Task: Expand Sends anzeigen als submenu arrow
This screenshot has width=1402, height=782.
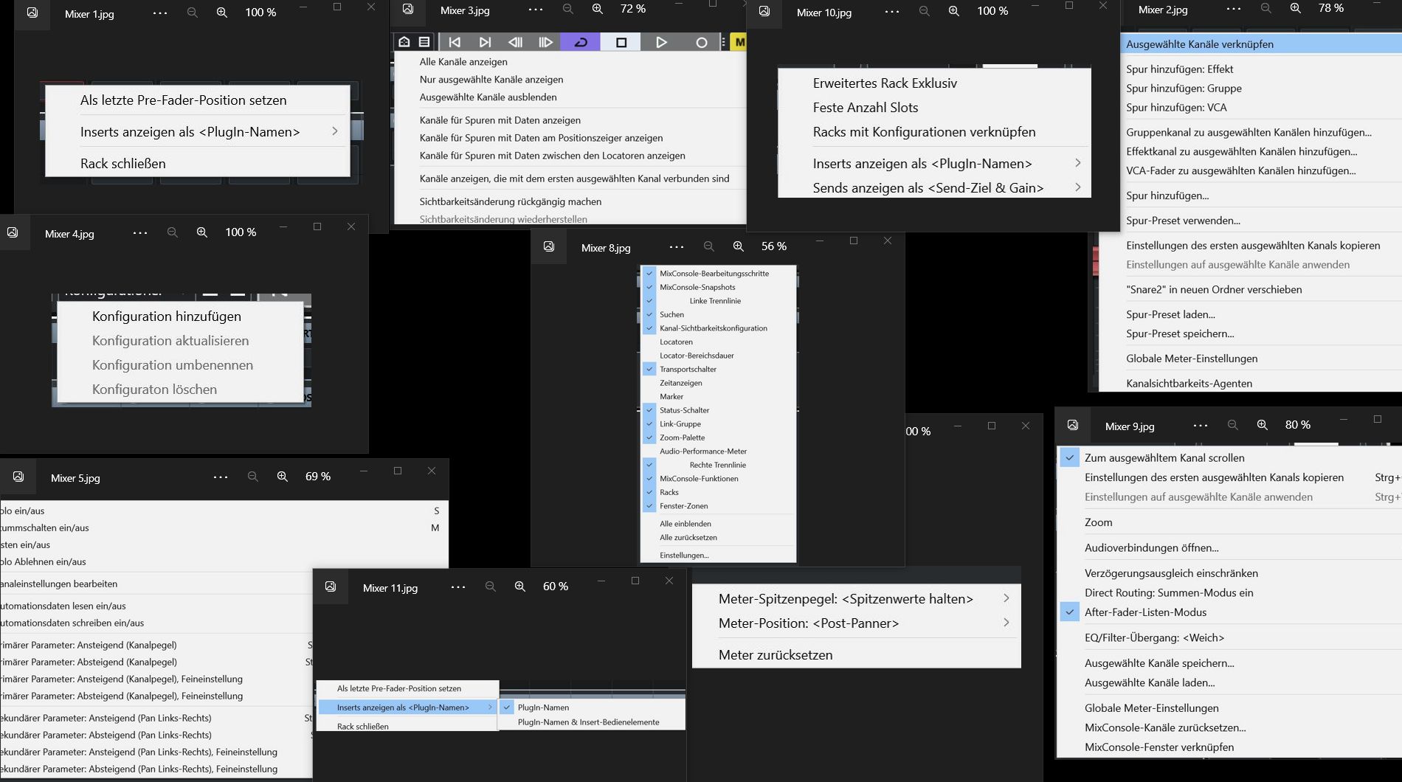Action: pyautogui.click(x=1077, y=187)
